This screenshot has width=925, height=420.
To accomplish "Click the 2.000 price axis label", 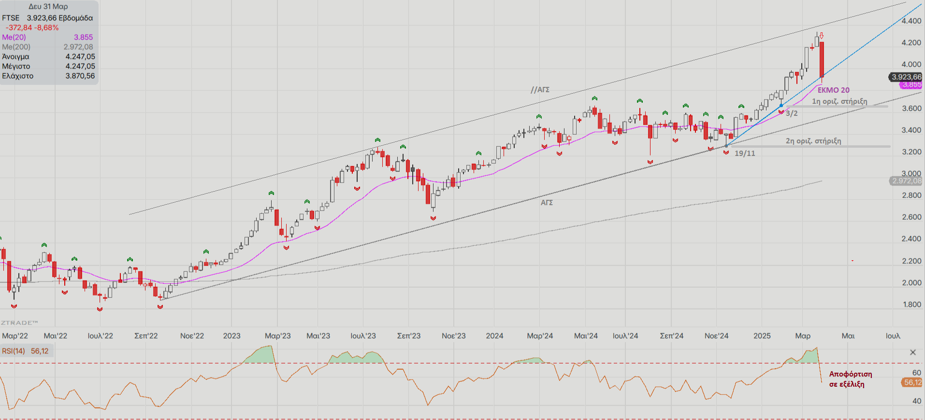I will 911,283.
